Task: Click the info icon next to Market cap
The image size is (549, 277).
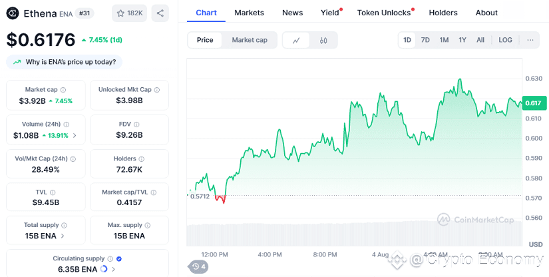Action: click(63, 90)
